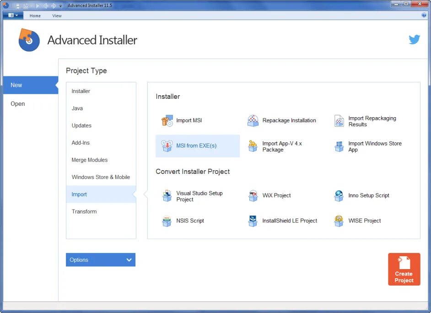Click the 'Inno Setup Script' label text
431x313 pixels.
click(x=369, y=195)
